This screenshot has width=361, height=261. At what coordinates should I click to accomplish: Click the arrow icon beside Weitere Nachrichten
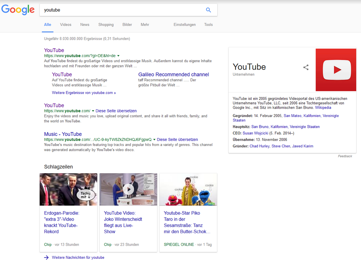[x=47, y=257]
